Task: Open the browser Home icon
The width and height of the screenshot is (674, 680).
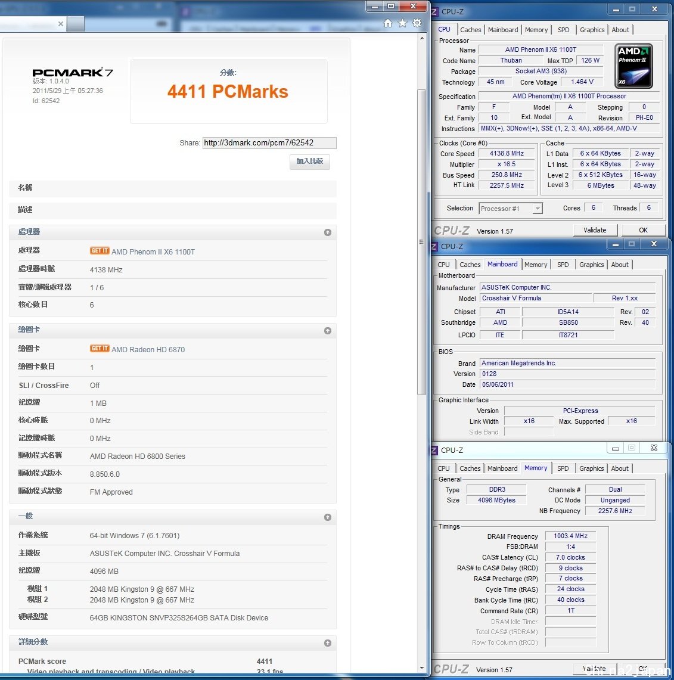Action: pos(388,23)
